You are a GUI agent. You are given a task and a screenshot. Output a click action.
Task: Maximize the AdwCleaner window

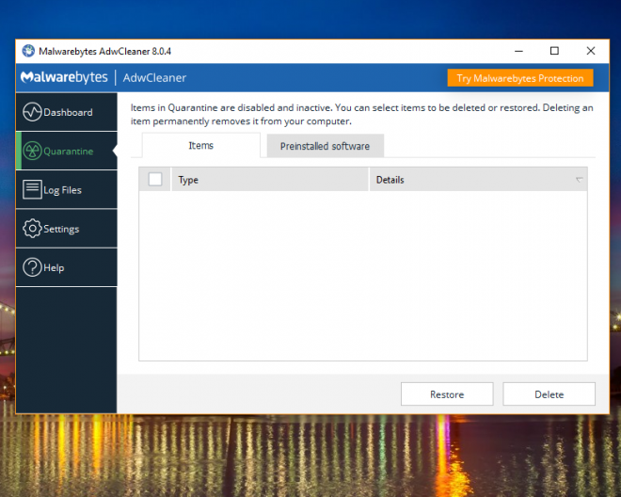(x=554, y=51)
